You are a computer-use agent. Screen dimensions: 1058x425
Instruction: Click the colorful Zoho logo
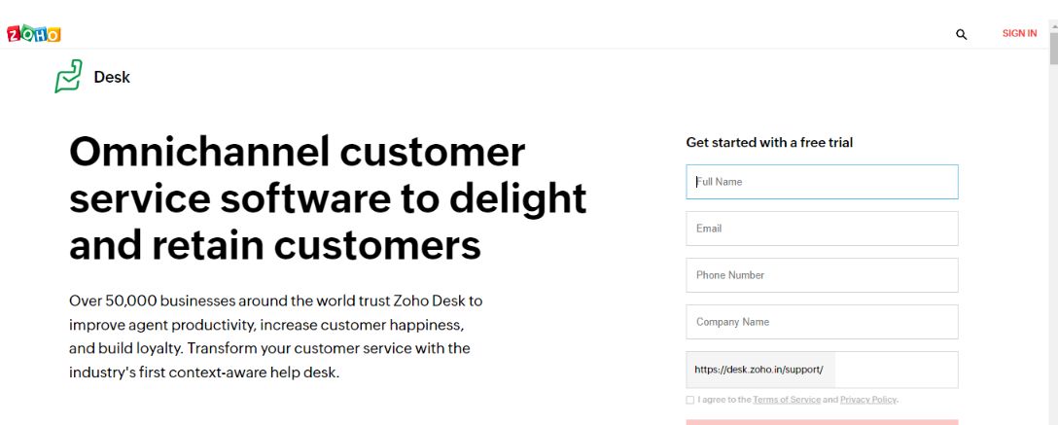(34, 34)
